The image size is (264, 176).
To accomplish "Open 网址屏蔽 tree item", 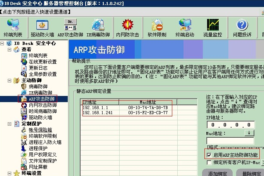I will click(38, 167).
